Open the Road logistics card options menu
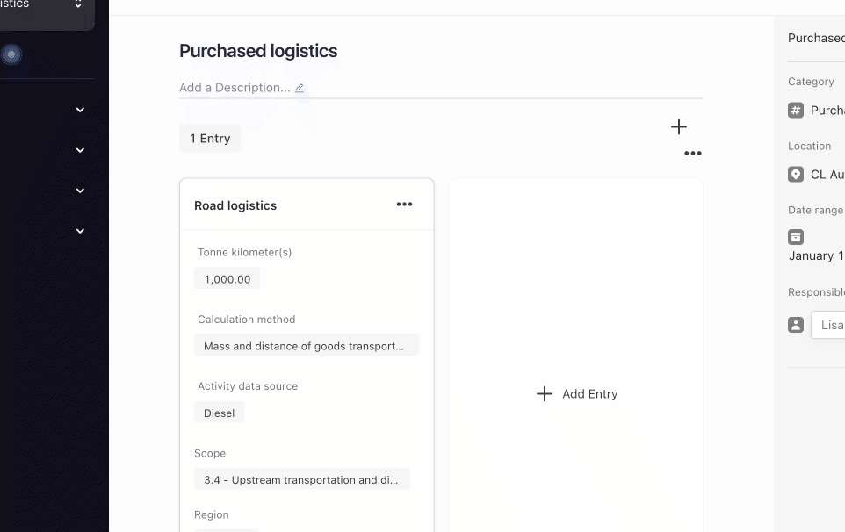Viewport: 845px width, 532px height. (x=404, y=204)
